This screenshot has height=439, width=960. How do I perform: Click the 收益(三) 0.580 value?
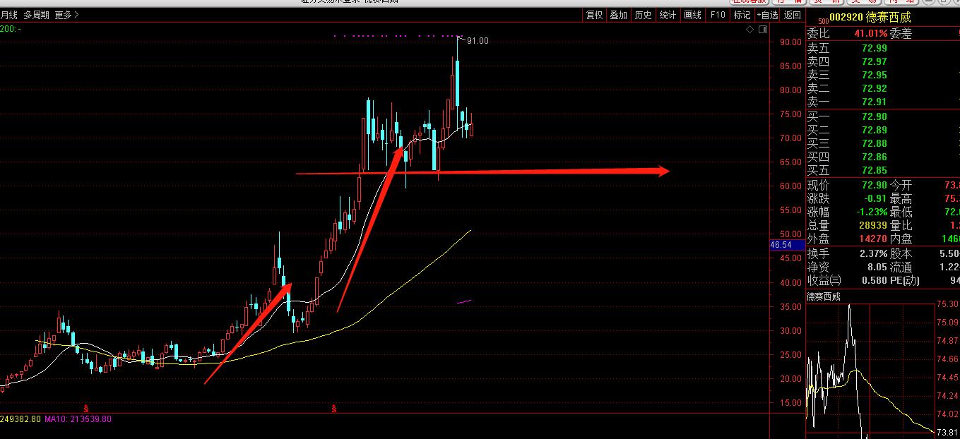coord(875,280)
